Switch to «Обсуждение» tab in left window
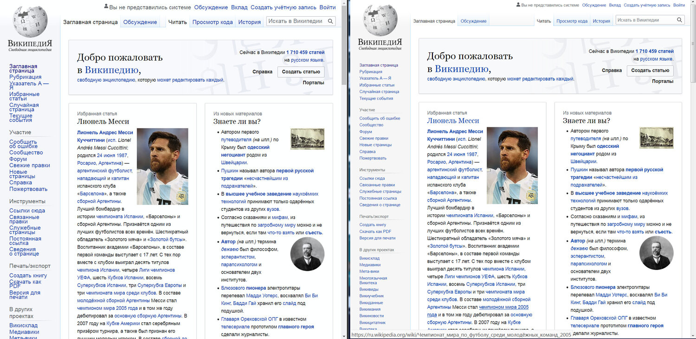Viewport: 696px width, 339px height. pos(140,22)
